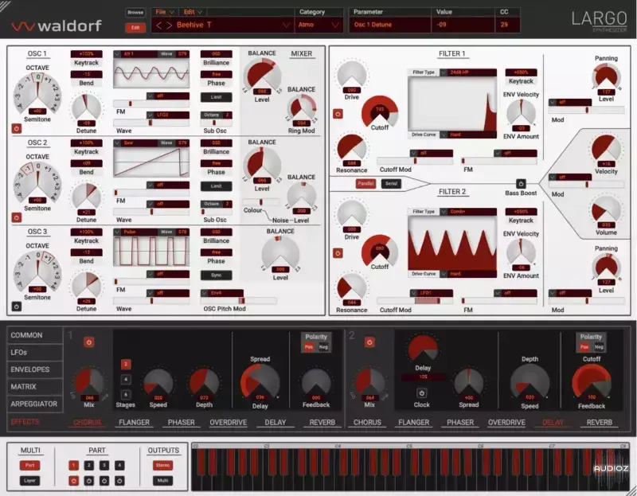The height and width of the screenshot is (496, 637).
Task: Open the preset name dropdown
Action: pos(286,25)
